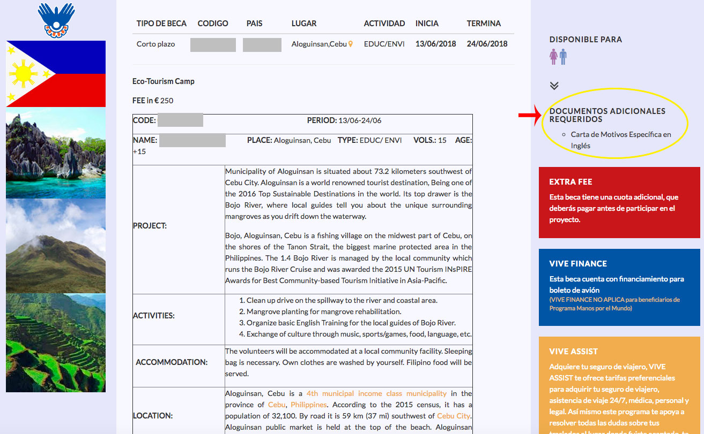This screenshot has height=434, width=704.
Task: Click the Exchange of culture activity item
Action: click(359, 334)
